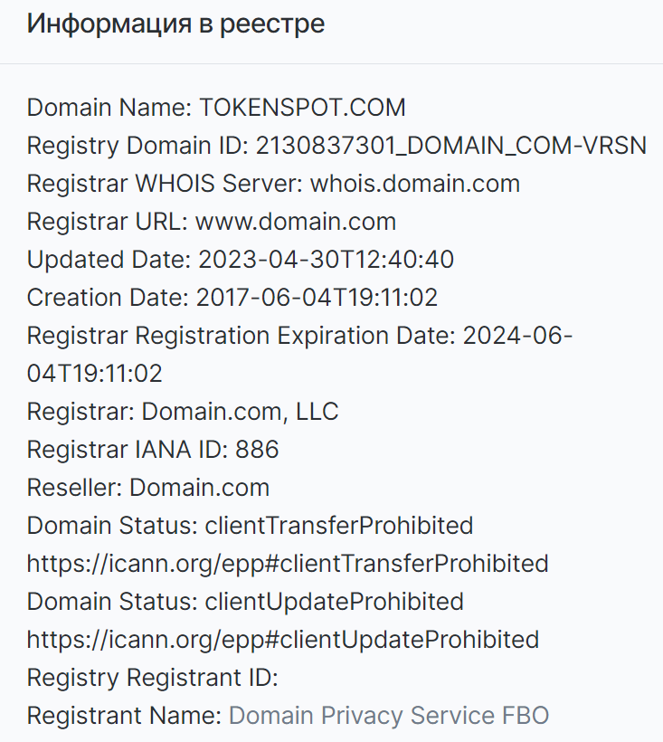The width and height of the screenshot is (663, 742).
Task: Open the www.domain.com registrar URL
Action: [296, 222]
